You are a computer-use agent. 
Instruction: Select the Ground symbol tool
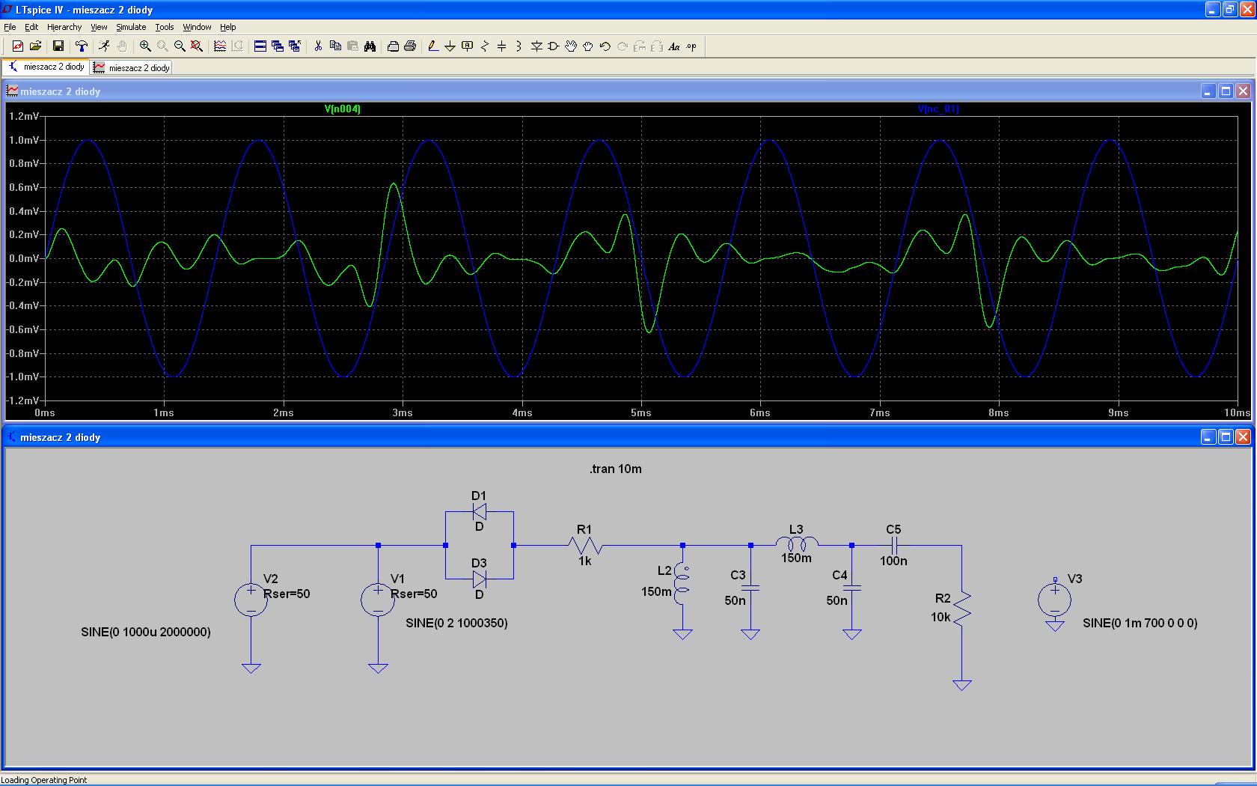(450, 46)
